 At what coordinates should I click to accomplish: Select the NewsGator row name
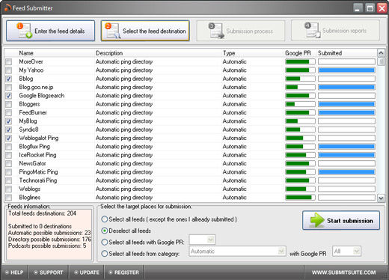click(32, 163)
